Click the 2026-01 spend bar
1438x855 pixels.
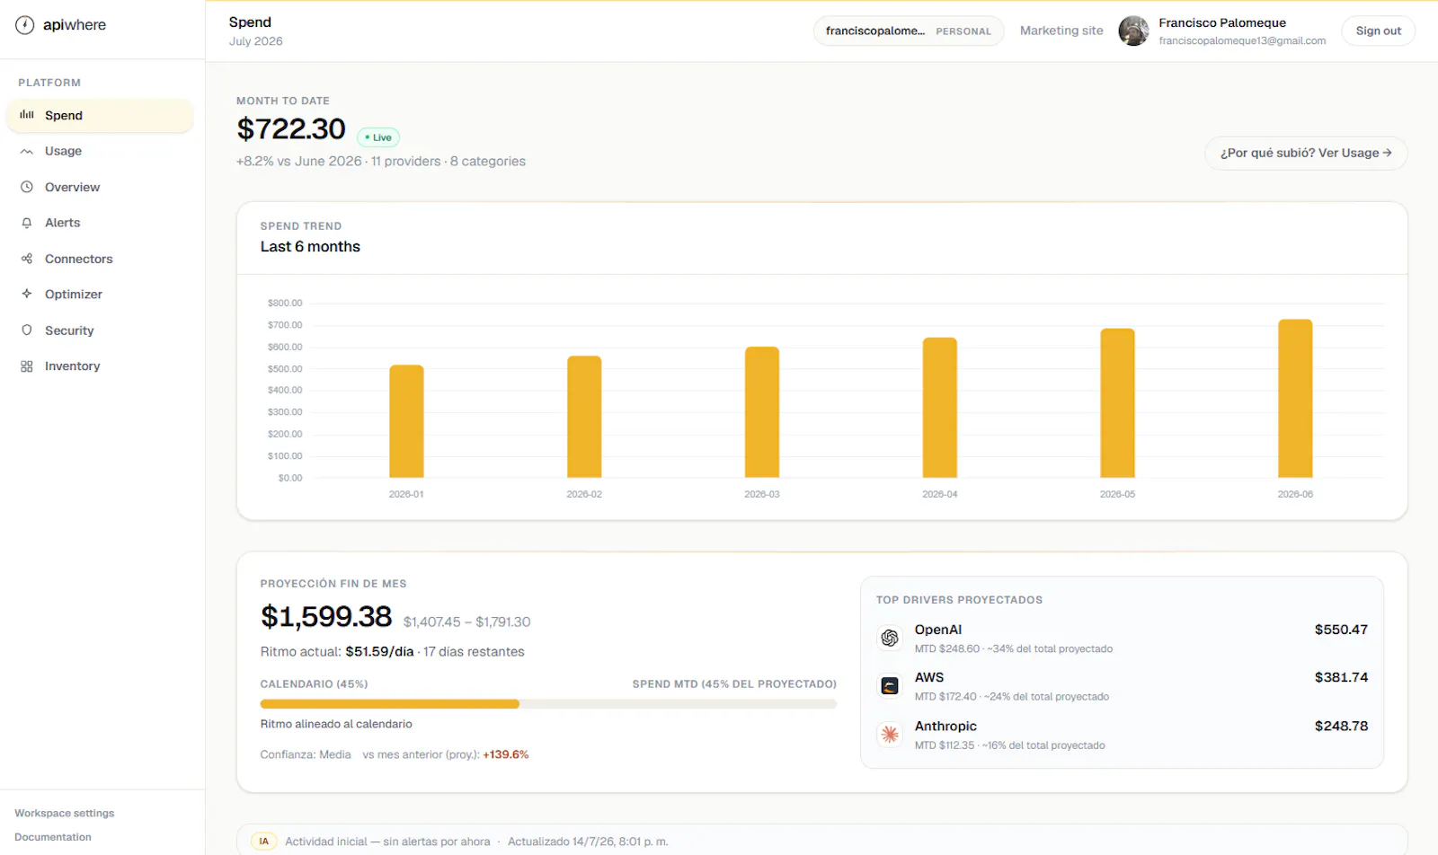pyautogui.click(x=406, y=421)
